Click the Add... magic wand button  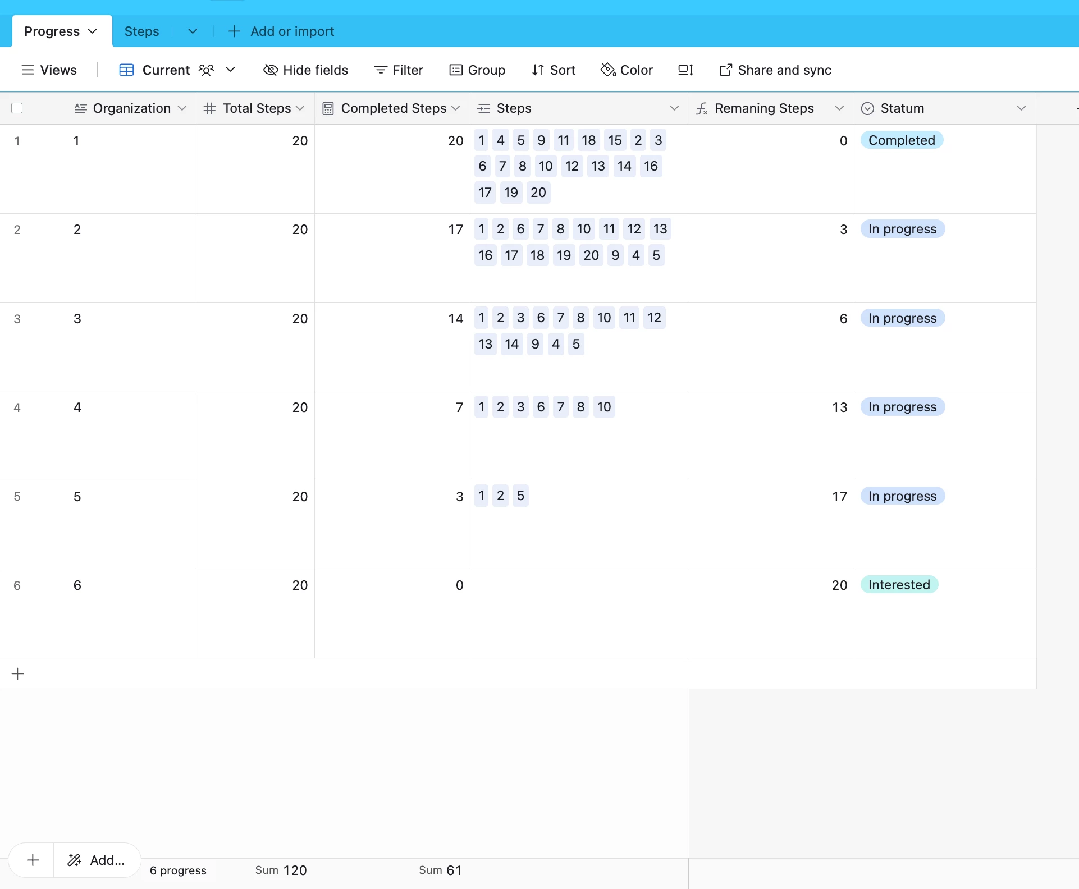click(x=97, y=860)
